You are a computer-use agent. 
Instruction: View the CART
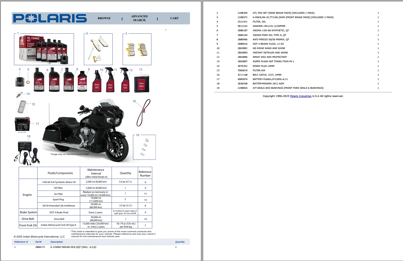pyautogui.click(x=174, y=18)
